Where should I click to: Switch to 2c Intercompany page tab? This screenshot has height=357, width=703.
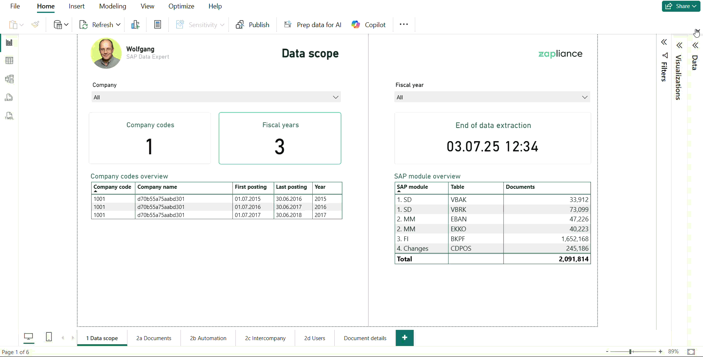pyautogui.click(x=265, y=338)
